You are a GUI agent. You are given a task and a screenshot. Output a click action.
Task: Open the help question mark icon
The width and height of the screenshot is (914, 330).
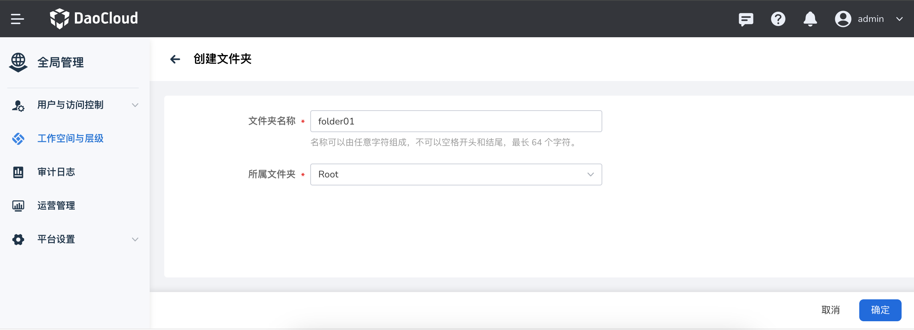(778, 19)
